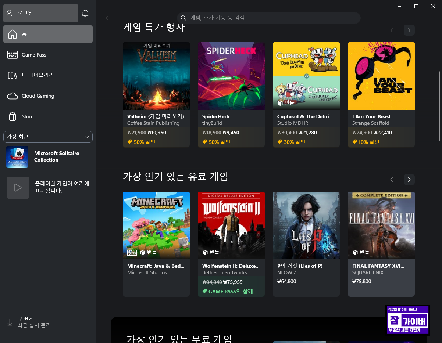Open Microsoft Solitaire Collection title
The width and height of the screenshot is (442, 343).
tap(57, 156)
